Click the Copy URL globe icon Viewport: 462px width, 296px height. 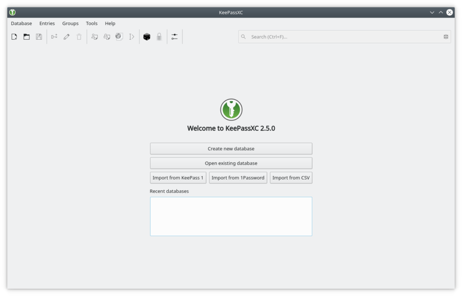(119, 37)
